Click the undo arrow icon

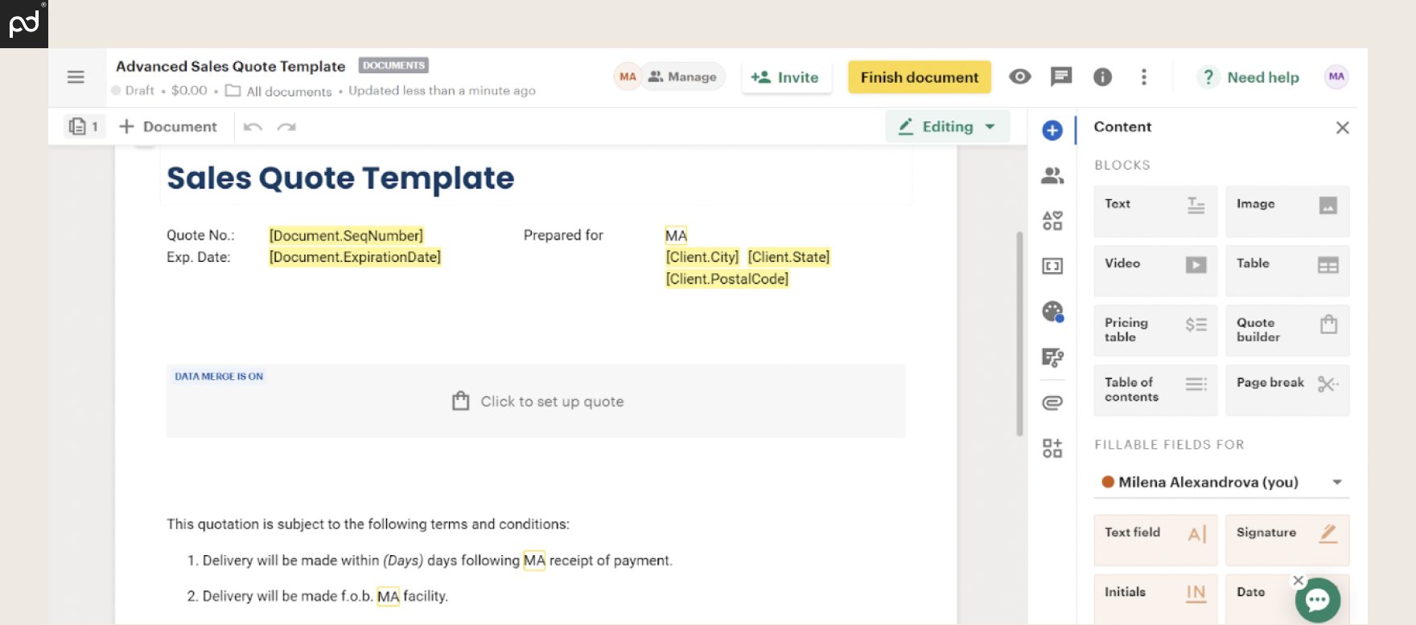coord(253,127)
